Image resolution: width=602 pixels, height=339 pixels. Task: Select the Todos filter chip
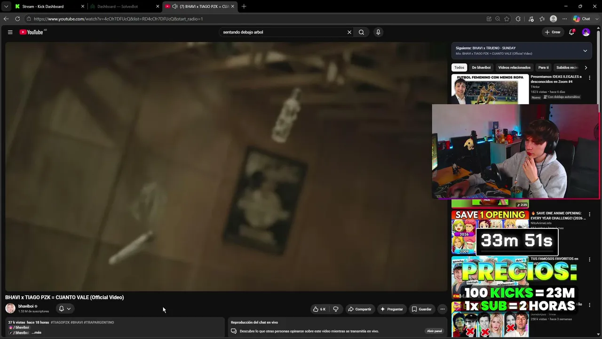(x=459, y=67)
